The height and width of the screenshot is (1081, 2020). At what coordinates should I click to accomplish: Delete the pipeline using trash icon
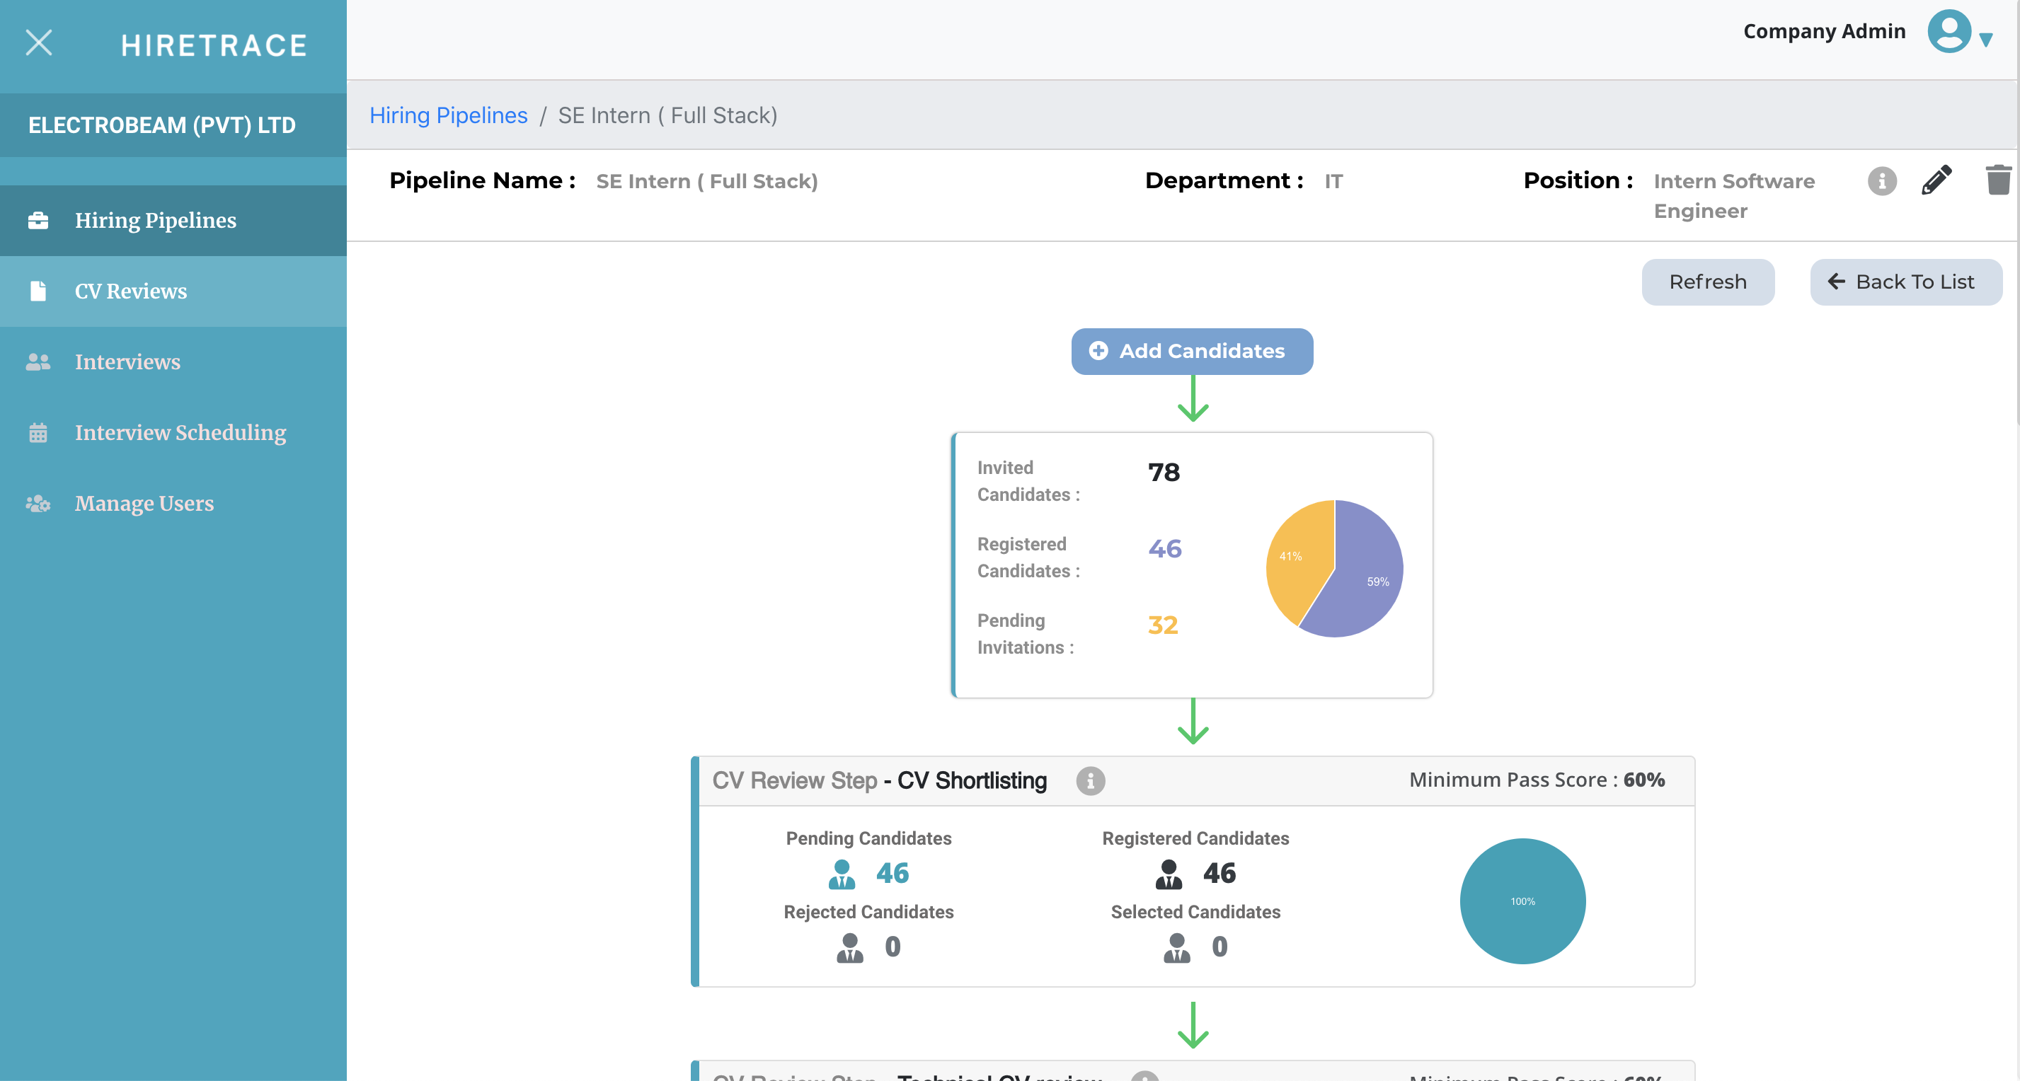[1999, 180]
